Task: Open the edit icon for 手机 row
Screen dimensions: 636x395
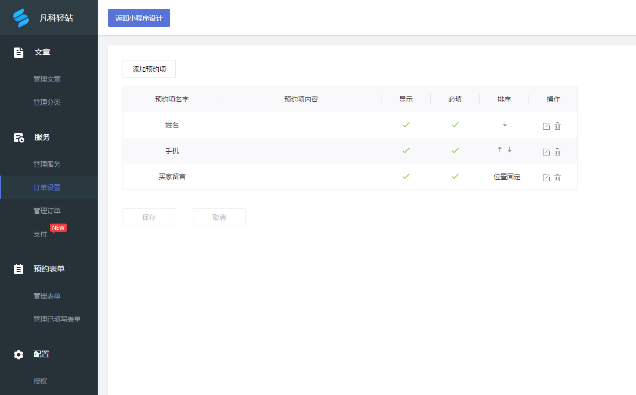Action: [x=546, y=151]
